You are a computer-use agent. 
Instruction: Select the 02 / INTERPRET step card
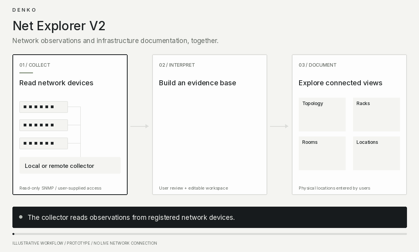(x=210, y=125)
